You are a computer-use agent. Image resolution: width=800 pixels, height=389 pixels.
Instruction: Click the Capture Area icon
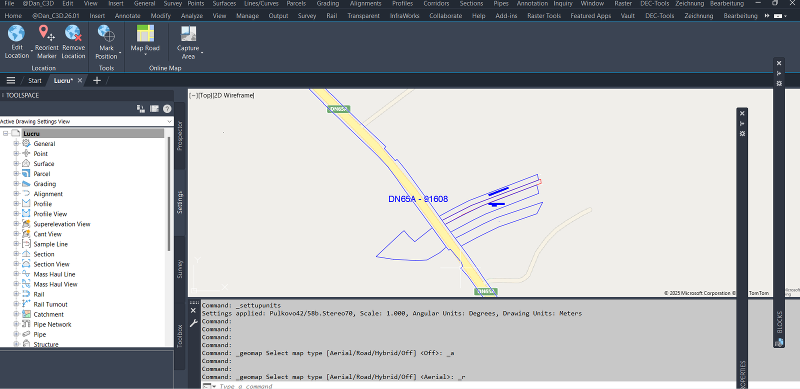188,34
